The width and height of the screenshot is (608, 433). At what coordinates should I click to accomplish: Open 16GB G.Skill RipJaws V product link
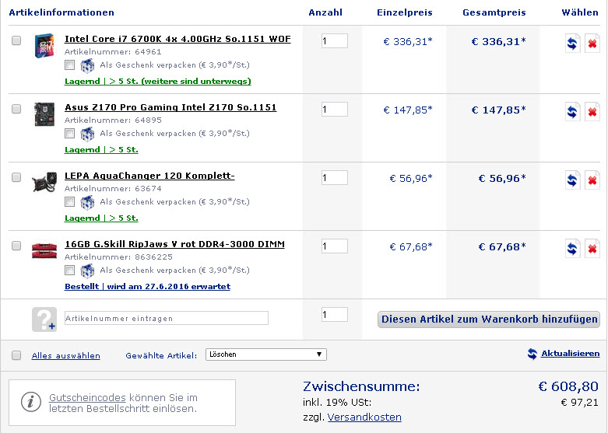point(174,244)
